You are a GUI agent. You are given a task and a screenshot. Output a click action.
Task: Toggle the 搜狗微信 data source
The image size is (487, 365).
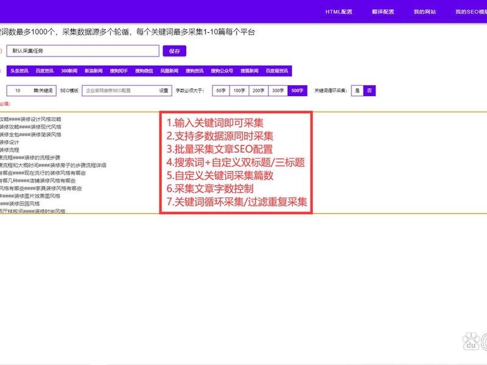tap(144, 71)
